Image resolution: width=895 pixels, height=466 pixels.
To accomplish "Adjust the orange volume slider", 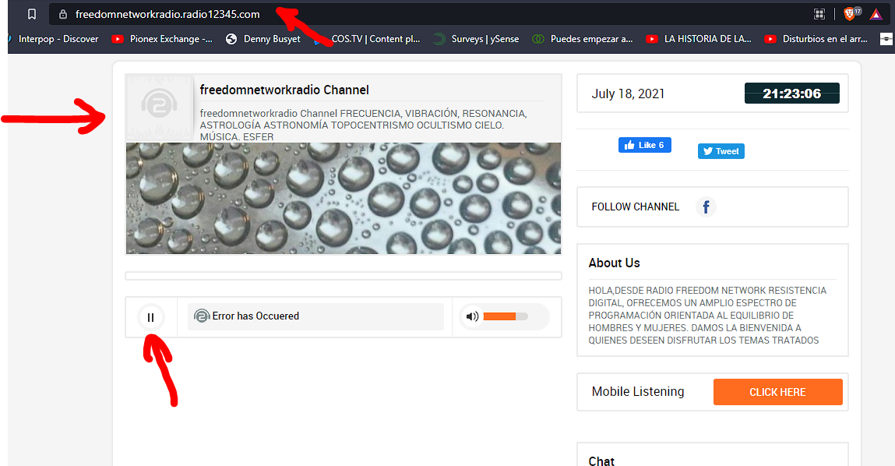I will pos(506,316).
